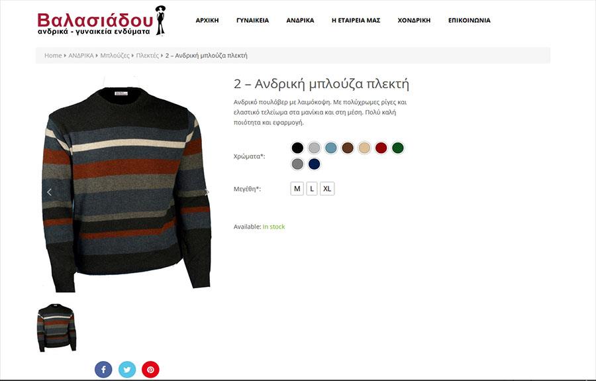The width and height of the screenshot is (596, 381).
Task: Select the sweater thumbnail image
Action: click(57, 327)
